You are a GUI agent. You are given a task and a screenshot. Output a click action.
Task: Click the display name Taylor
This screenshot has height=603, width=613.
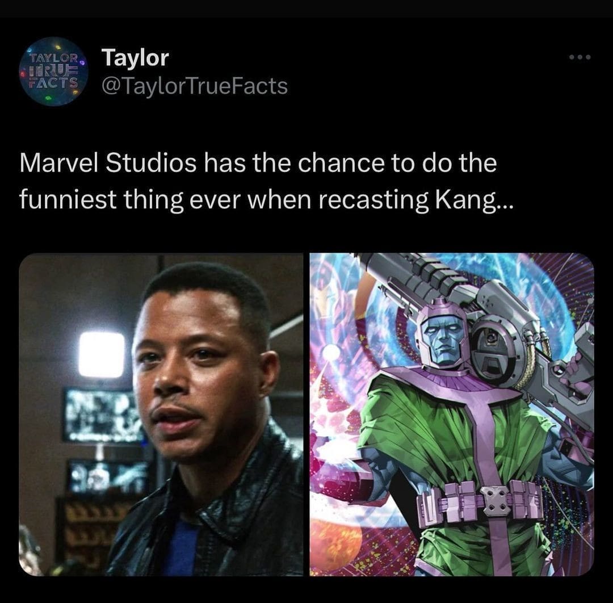coord(135,57)
